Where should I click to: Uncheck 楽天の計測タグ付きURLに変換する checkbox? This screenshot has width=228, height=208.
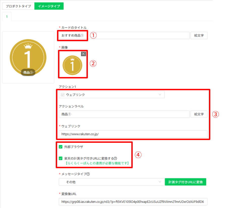pos(60,158)
